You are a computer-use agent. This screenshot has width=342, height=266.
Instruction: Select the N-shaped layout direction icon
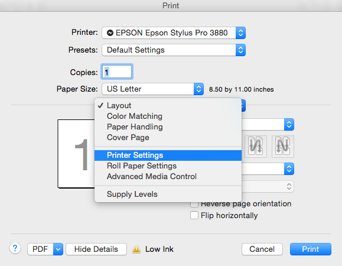(283, 147)
